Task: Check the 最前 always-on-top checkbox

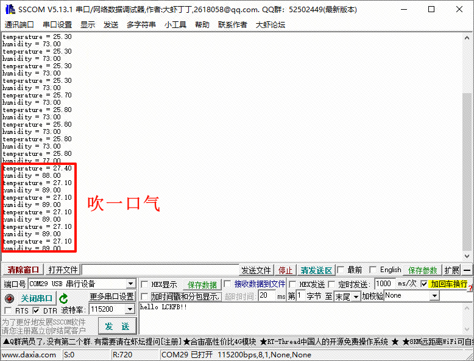Action: (x=341, y=270)
